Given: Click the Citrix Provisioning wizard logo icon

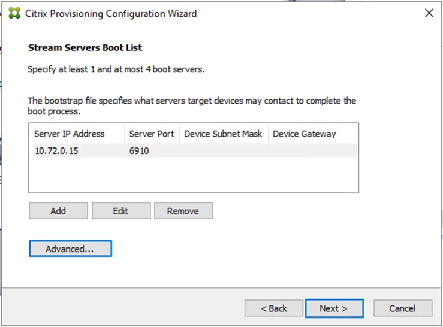Looking at the screenshot, I should [14, 13].
